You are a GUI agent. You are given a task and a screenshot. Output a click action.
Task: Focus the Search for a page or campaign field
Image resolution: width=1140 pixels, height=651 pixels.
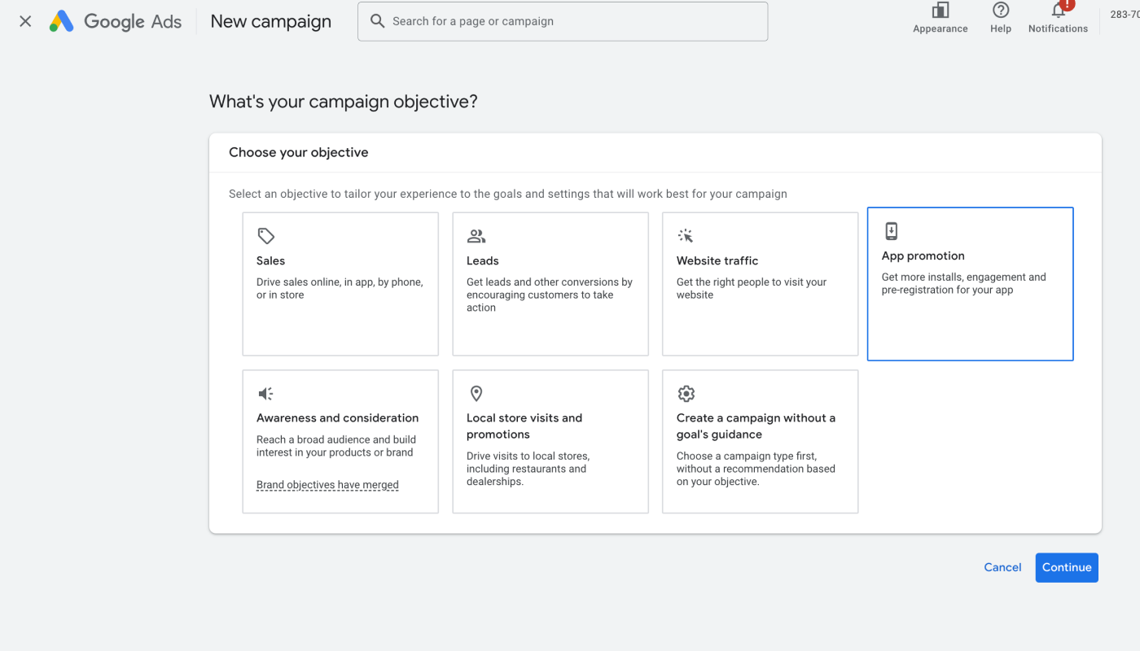click(563, 21)
